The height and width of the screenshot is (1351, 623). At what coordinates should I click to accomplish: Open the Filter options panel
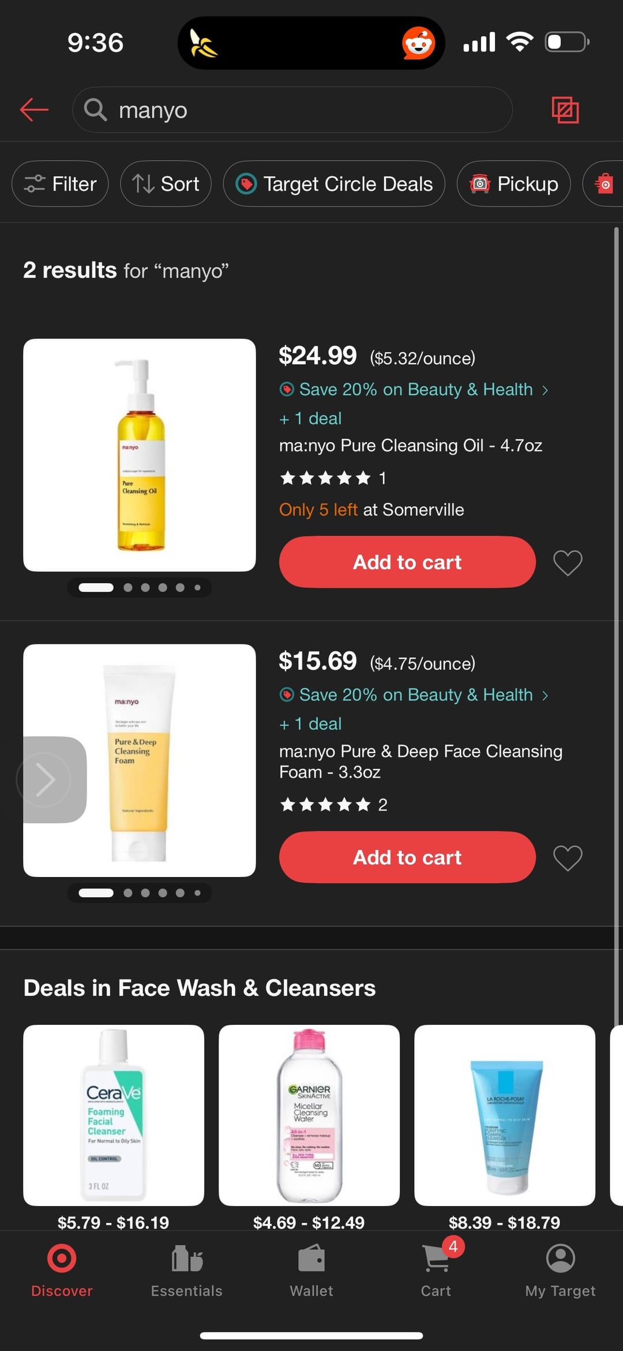click(60, 184)
